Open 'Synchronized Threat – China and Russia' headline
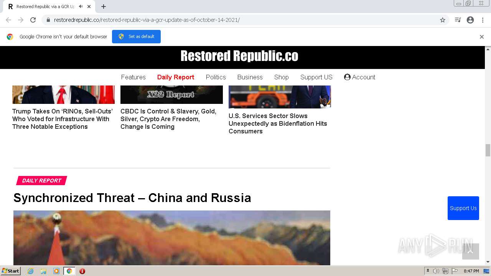This screenshot has width=491, height=276. pyautogui.click(x=132, y=198)
